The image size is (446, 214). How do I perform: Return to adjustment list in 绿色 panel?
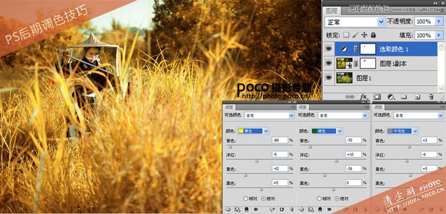[x=301, y=209]
